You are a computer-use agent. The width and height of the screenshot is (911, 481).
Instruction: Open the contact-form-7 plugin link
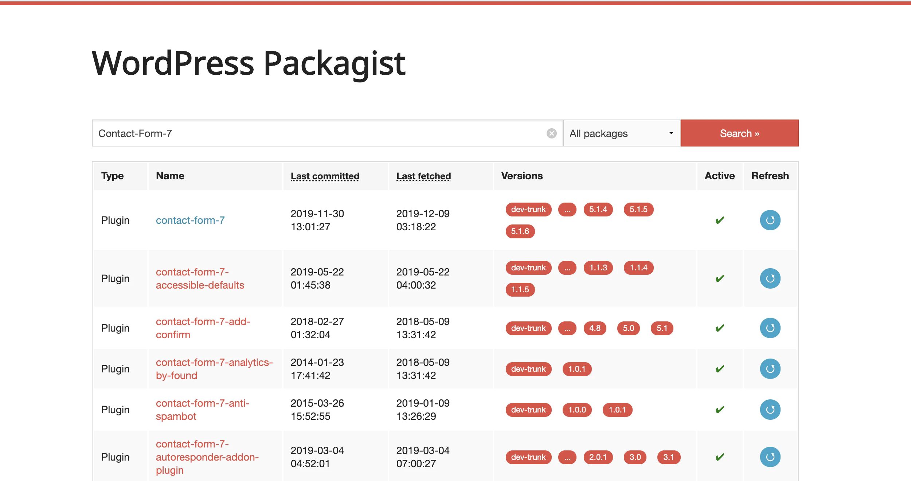click(190, 220)
